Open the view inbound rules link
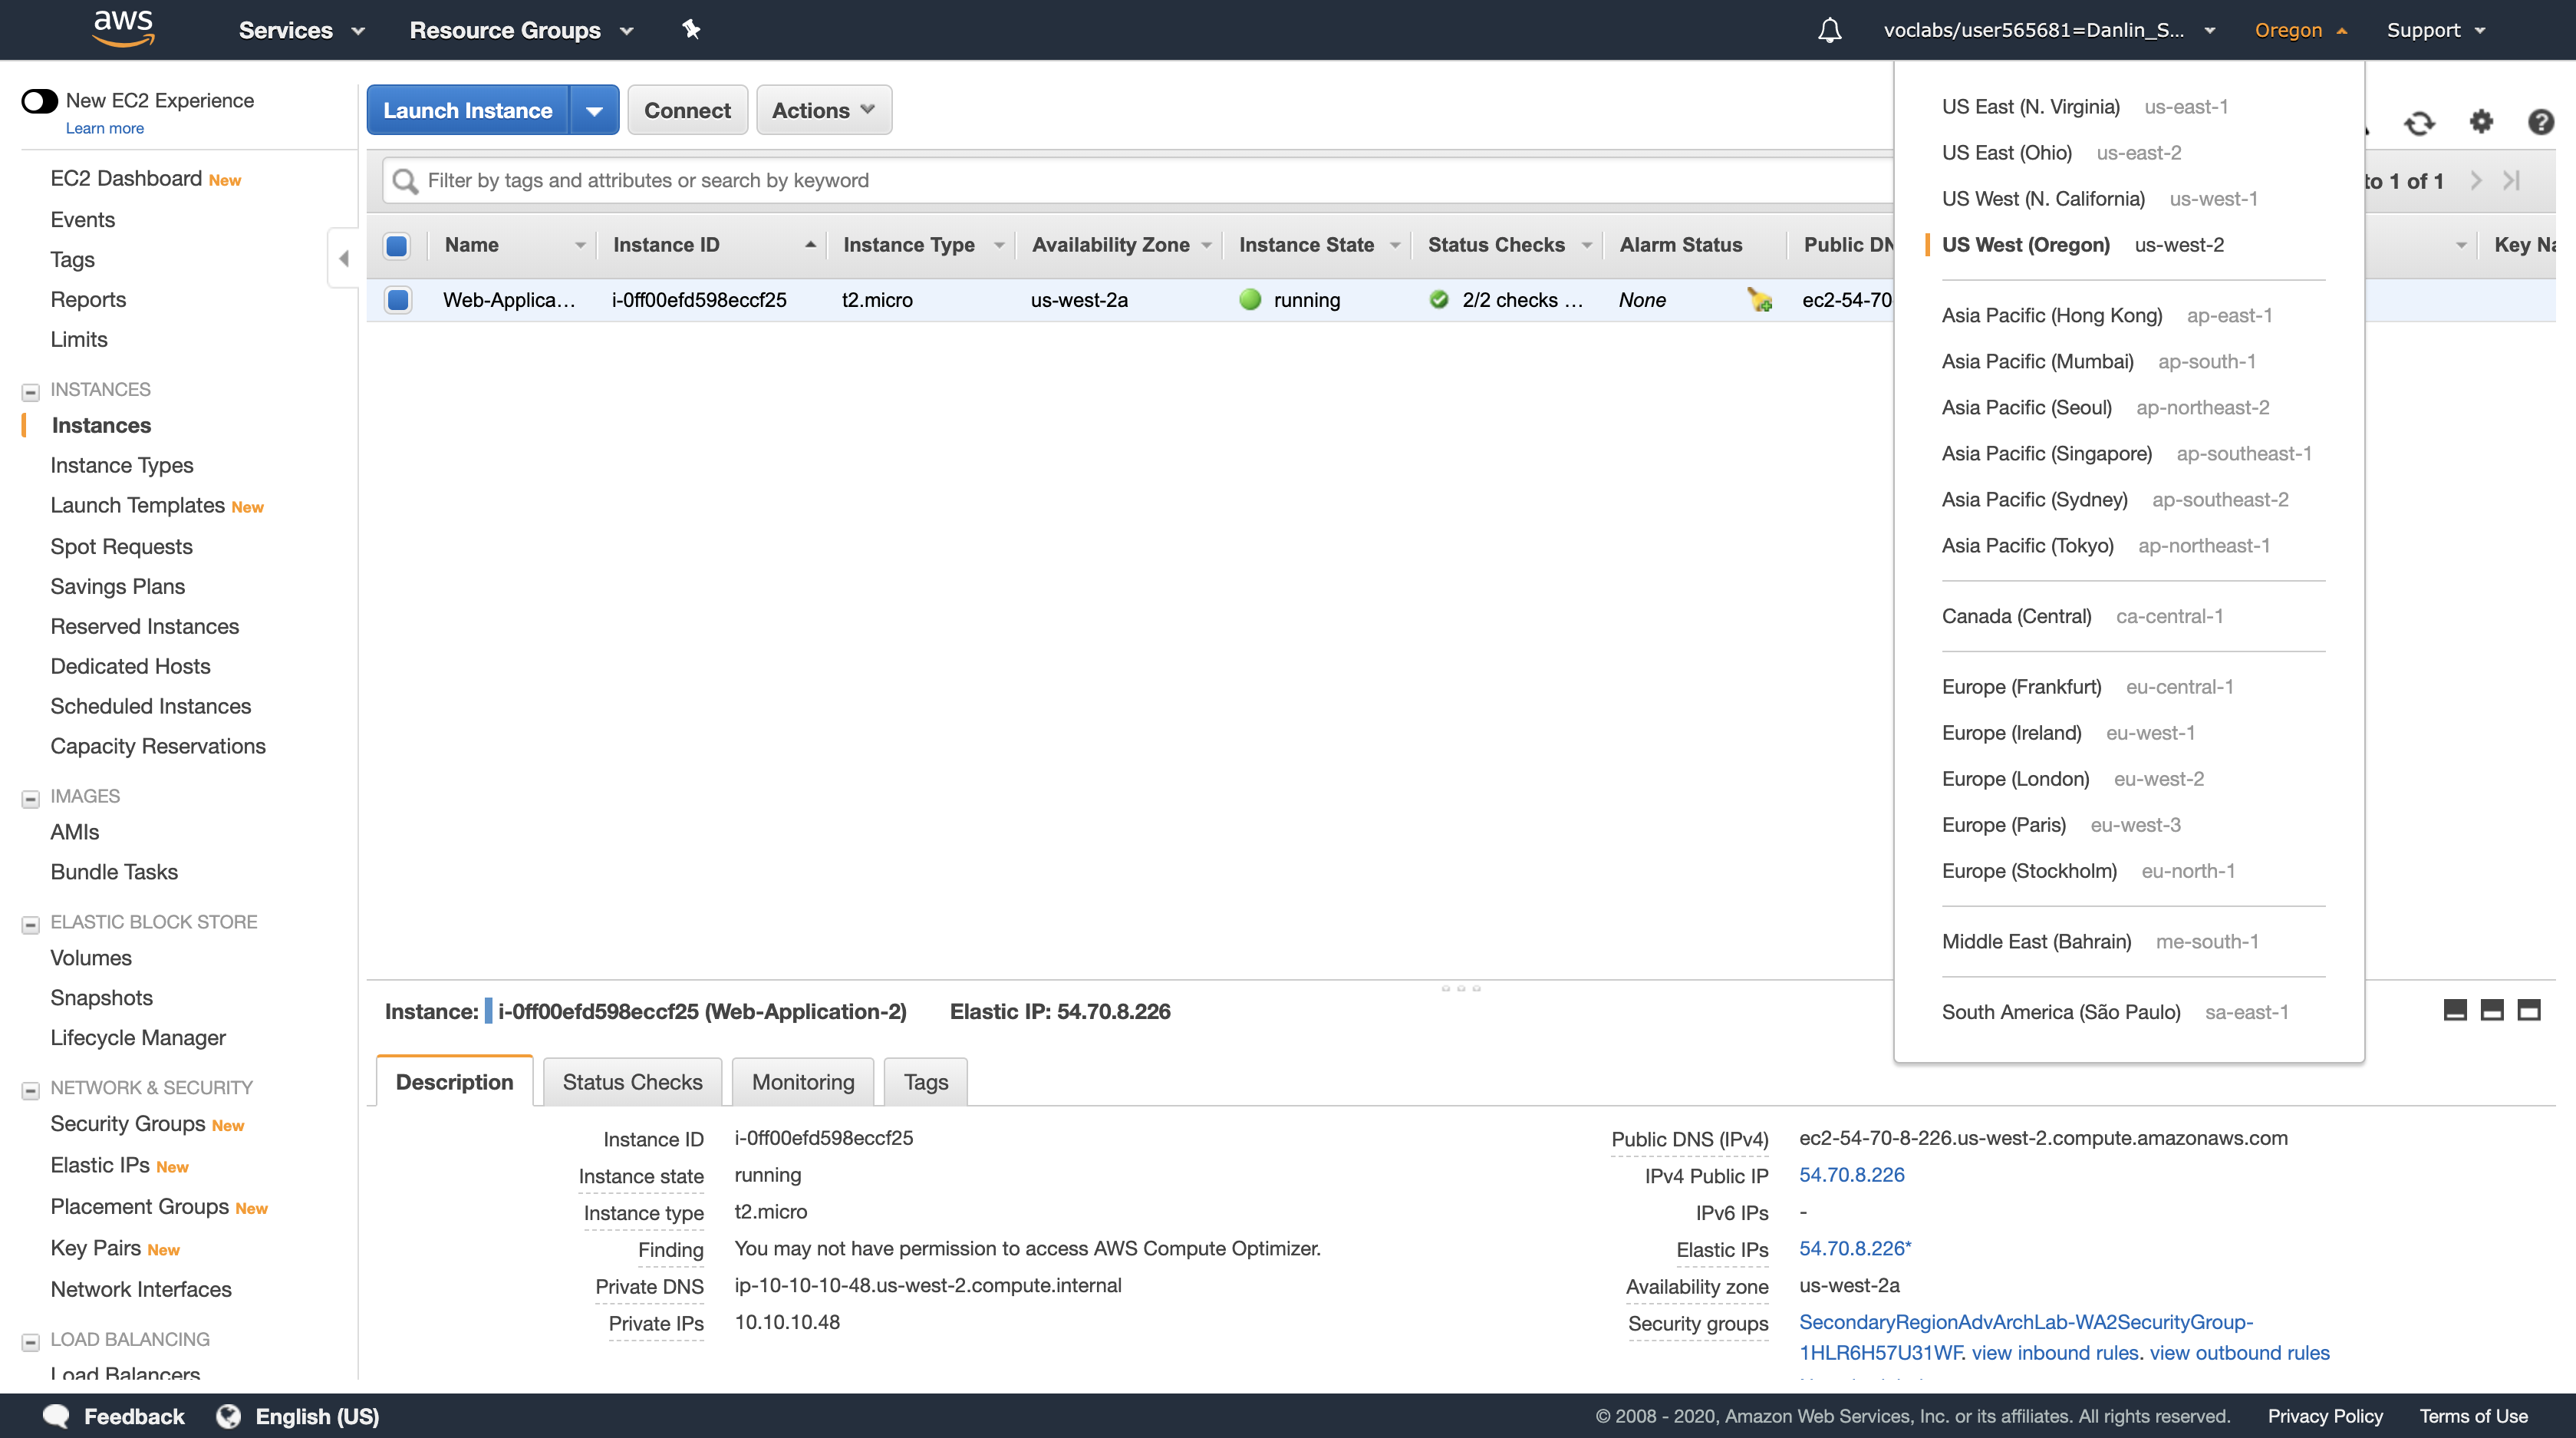The image size is (2576, 1438). (x=2056, y=1352)
